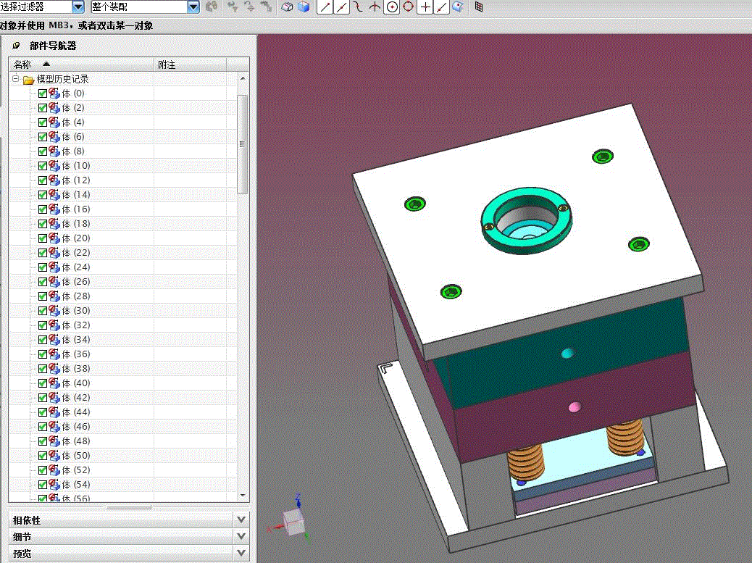
Task: Click the blue solid cube toolbar icon
Action: [304, 7]
